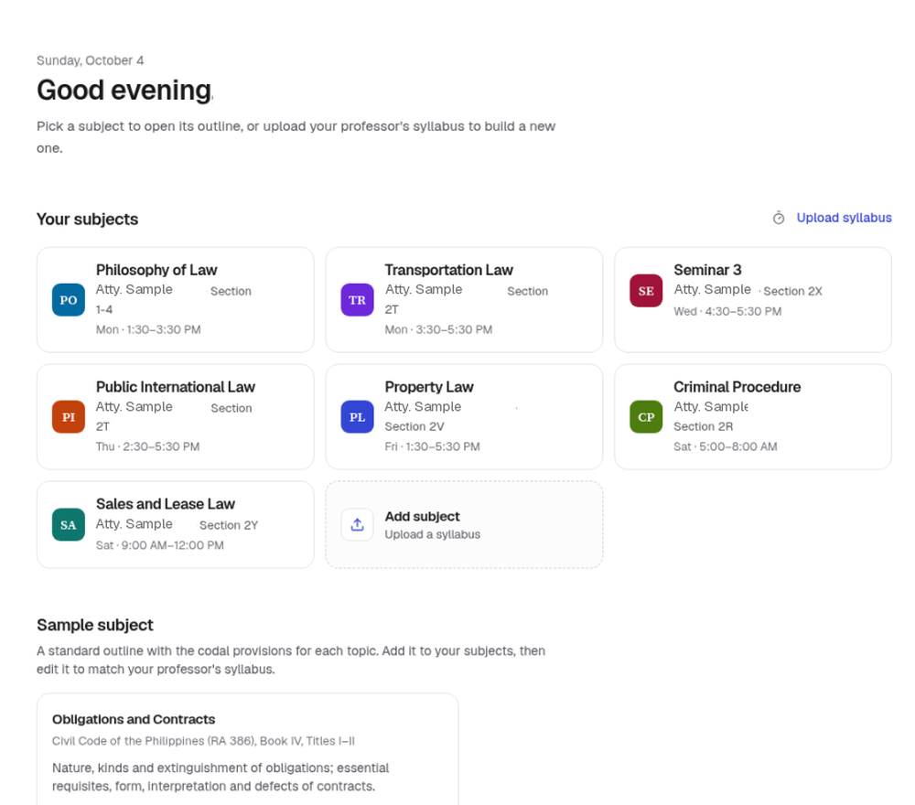Screen dimensions: 915x805
Task: Click the Mon 3:30–5:30 PM schedule text
Action: (438, 329)
